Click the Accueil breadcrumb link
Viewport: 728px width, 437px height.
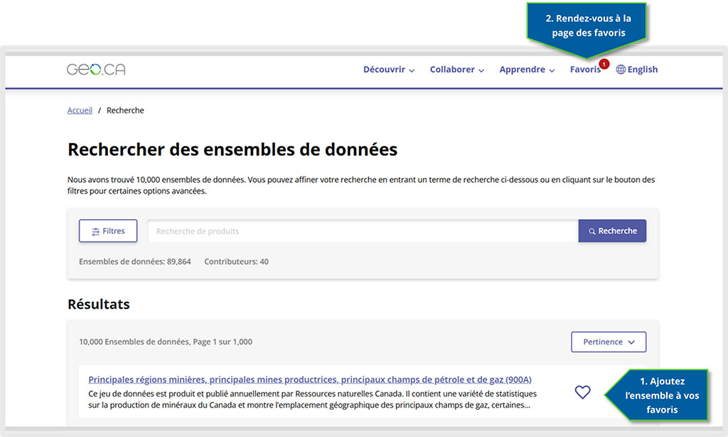click(80, 110)
